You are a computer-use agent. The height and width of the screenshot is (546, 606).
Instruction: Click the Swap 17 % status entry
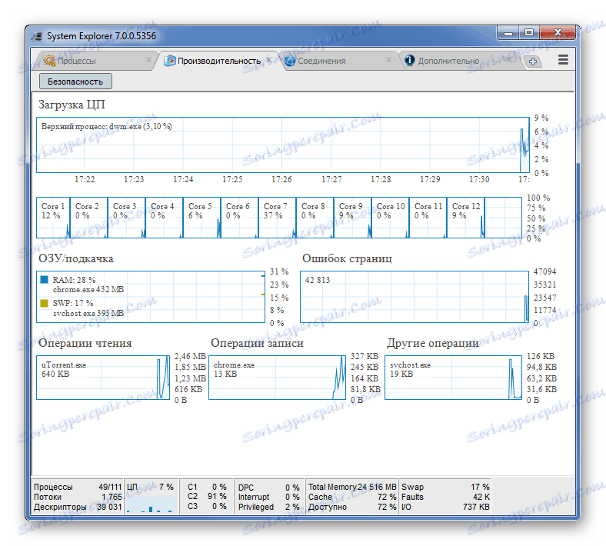[445, 487]
